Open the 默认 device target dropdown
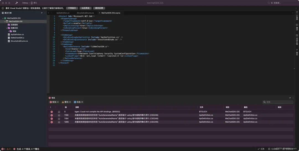The height and width of the screenshot is (151, 299). (x=35, y=3)
